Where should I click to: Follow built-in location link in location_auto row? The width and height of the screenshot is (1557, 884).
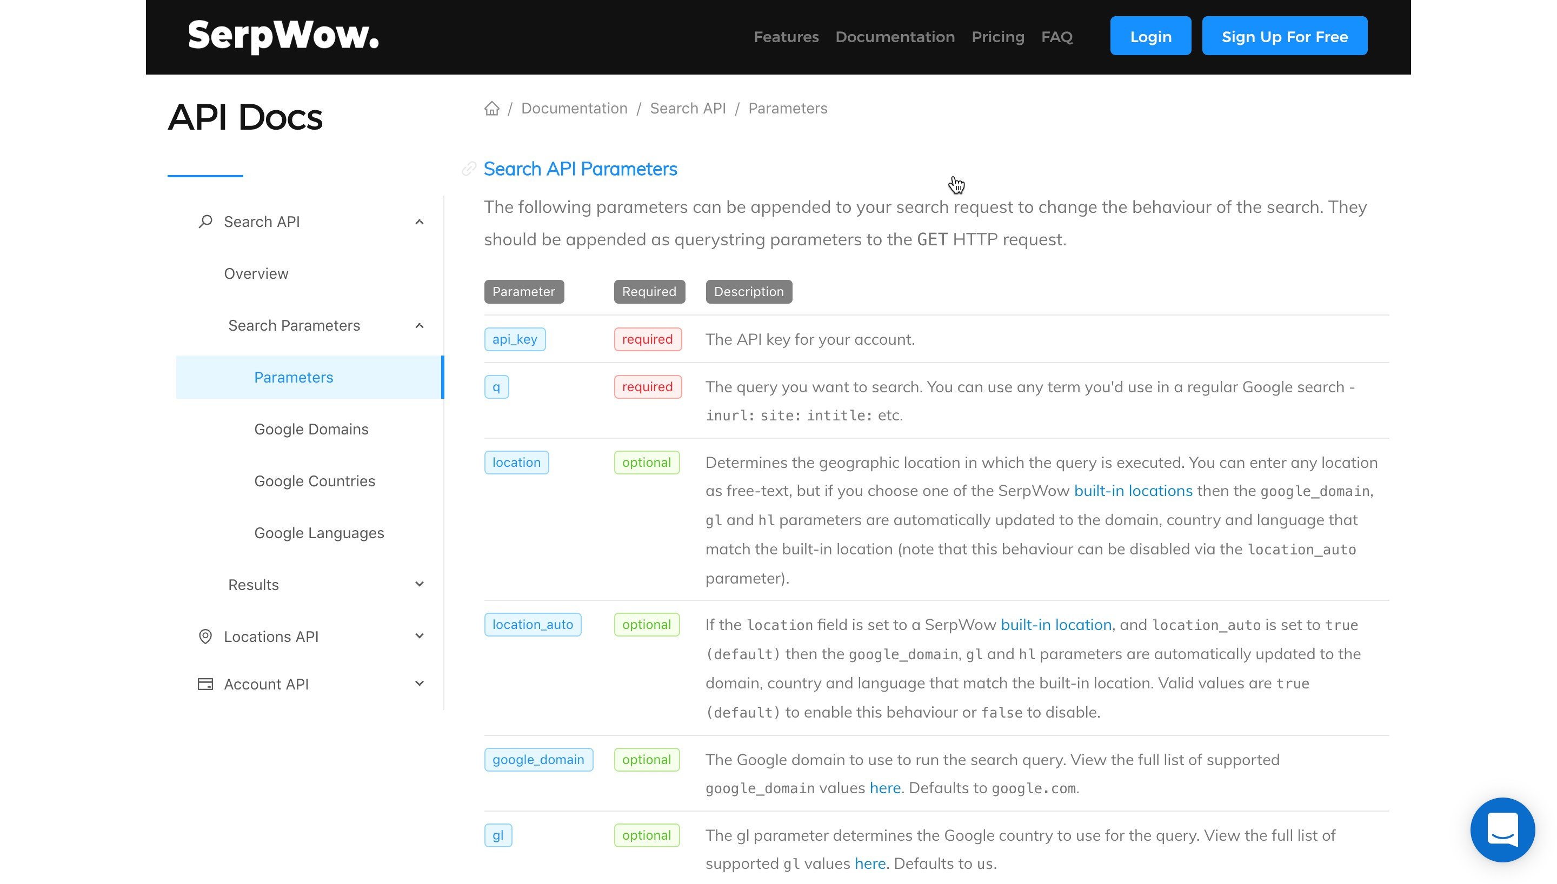tap(1056, 625)
